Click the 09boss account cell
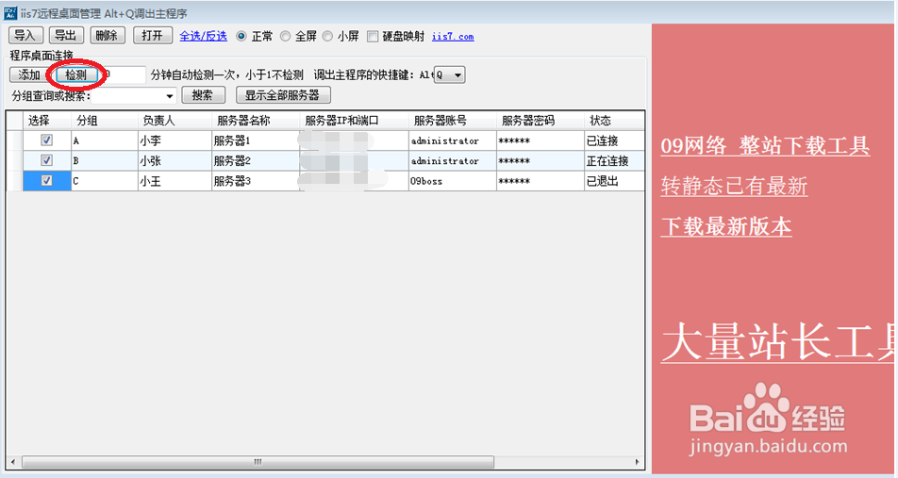This screenshot has height=478, width=898. pos(453,181)
